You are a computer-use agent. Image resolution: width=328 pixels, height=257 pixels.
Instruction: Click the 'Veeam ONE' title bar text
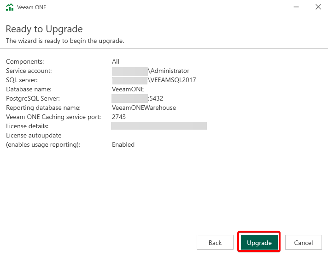pyautogui.click(x=31, y=7)
